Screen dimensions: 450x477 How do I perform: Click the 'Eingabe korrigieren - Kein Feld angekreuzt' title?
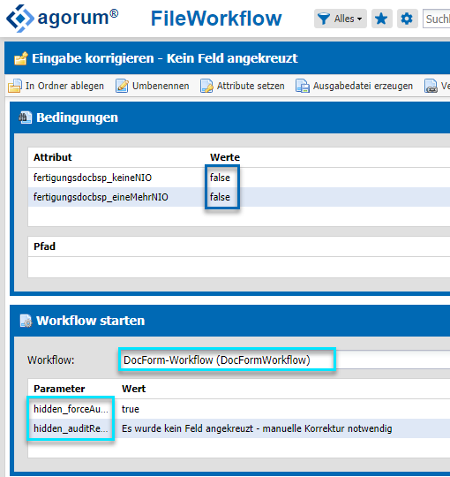(165, 58)
